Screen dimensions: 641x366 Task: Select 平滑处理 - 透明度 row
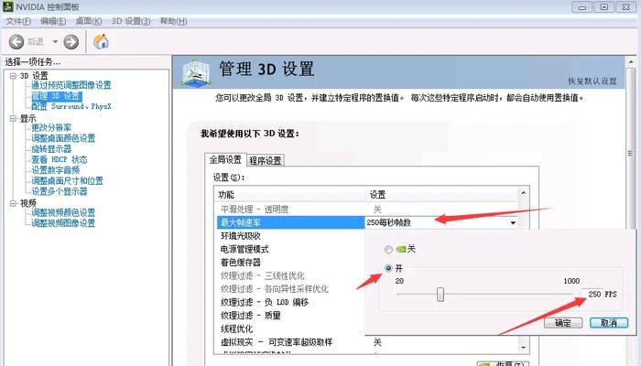[367, 210]
